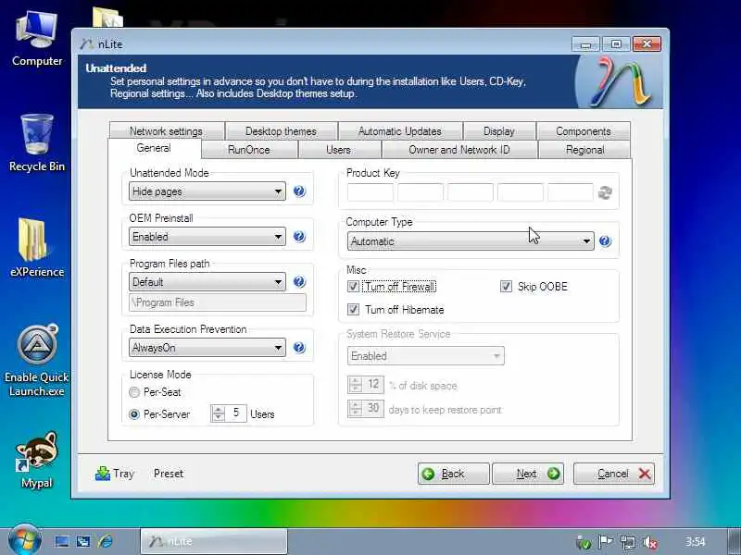Click the taskbar clock showing 3:54
Screen dimensions: 741x555
coord(696,541)
